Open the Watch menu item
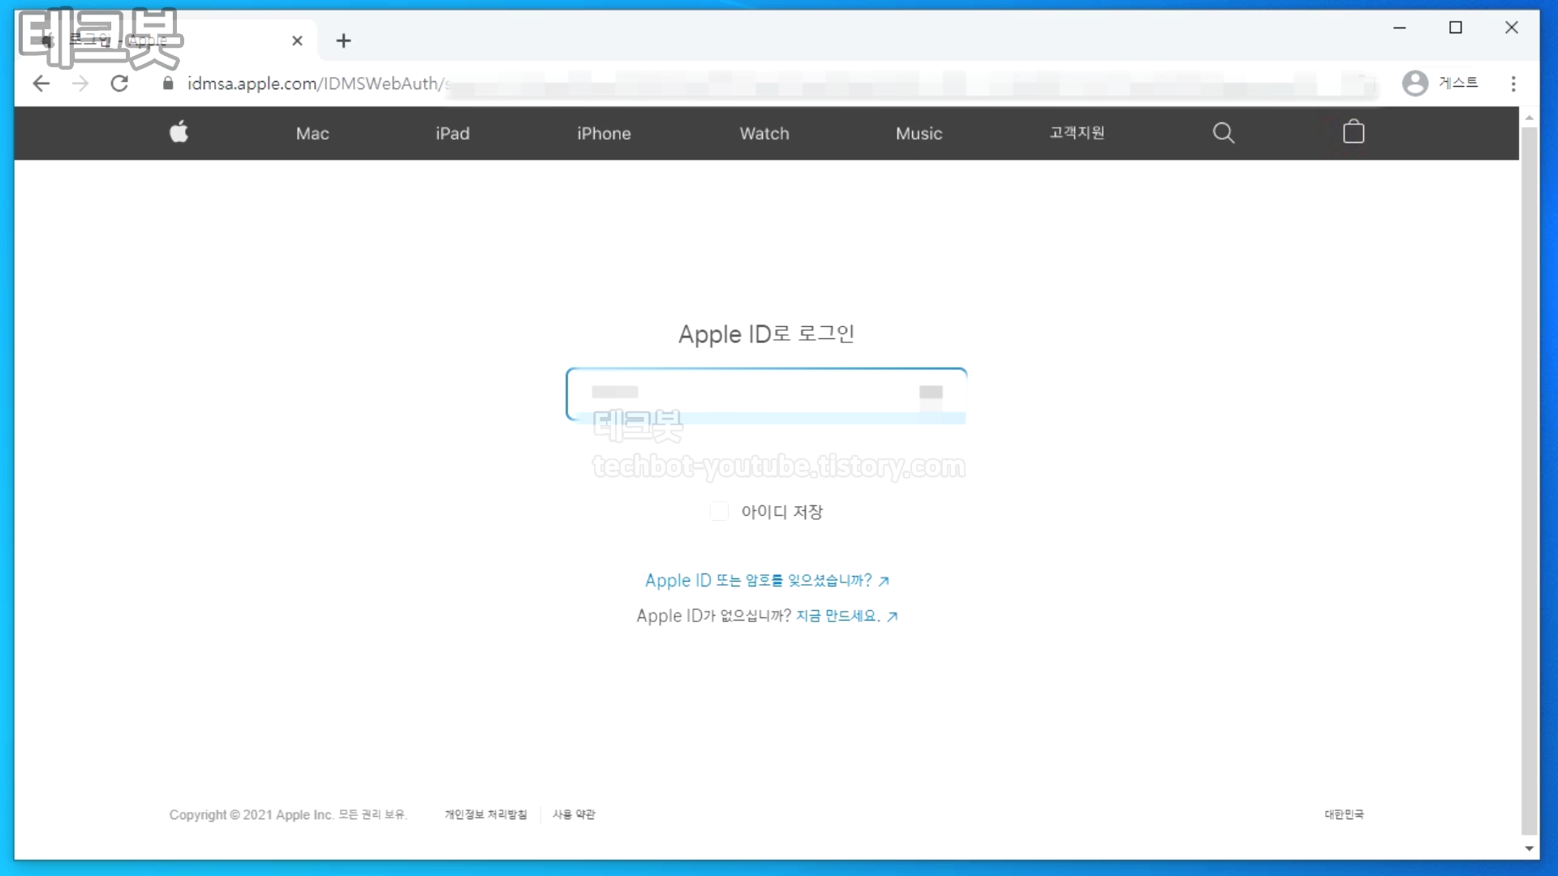 764,134
